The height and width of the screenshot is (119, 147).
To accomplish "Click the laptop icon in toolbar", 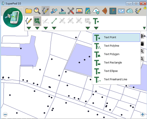I will [x=79, y=11].
